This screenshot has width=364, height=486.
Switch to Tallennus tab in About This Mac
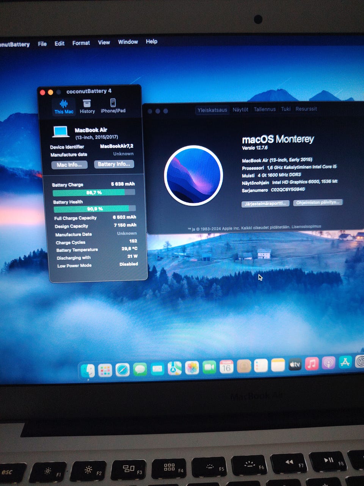pos(265,109)
